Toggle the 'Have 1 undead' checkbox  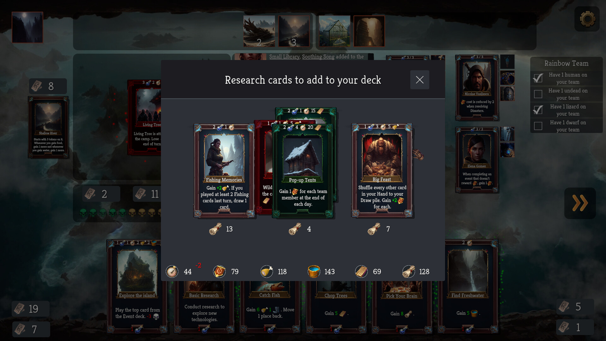click(x=538, y=94)
